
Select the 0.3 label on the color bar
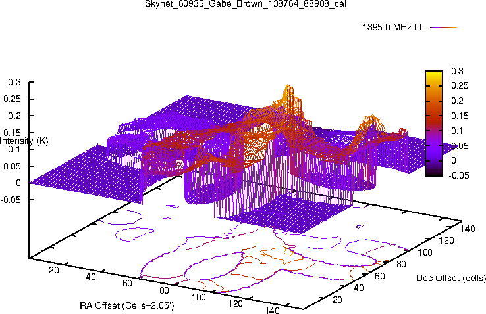click(457, 71)
